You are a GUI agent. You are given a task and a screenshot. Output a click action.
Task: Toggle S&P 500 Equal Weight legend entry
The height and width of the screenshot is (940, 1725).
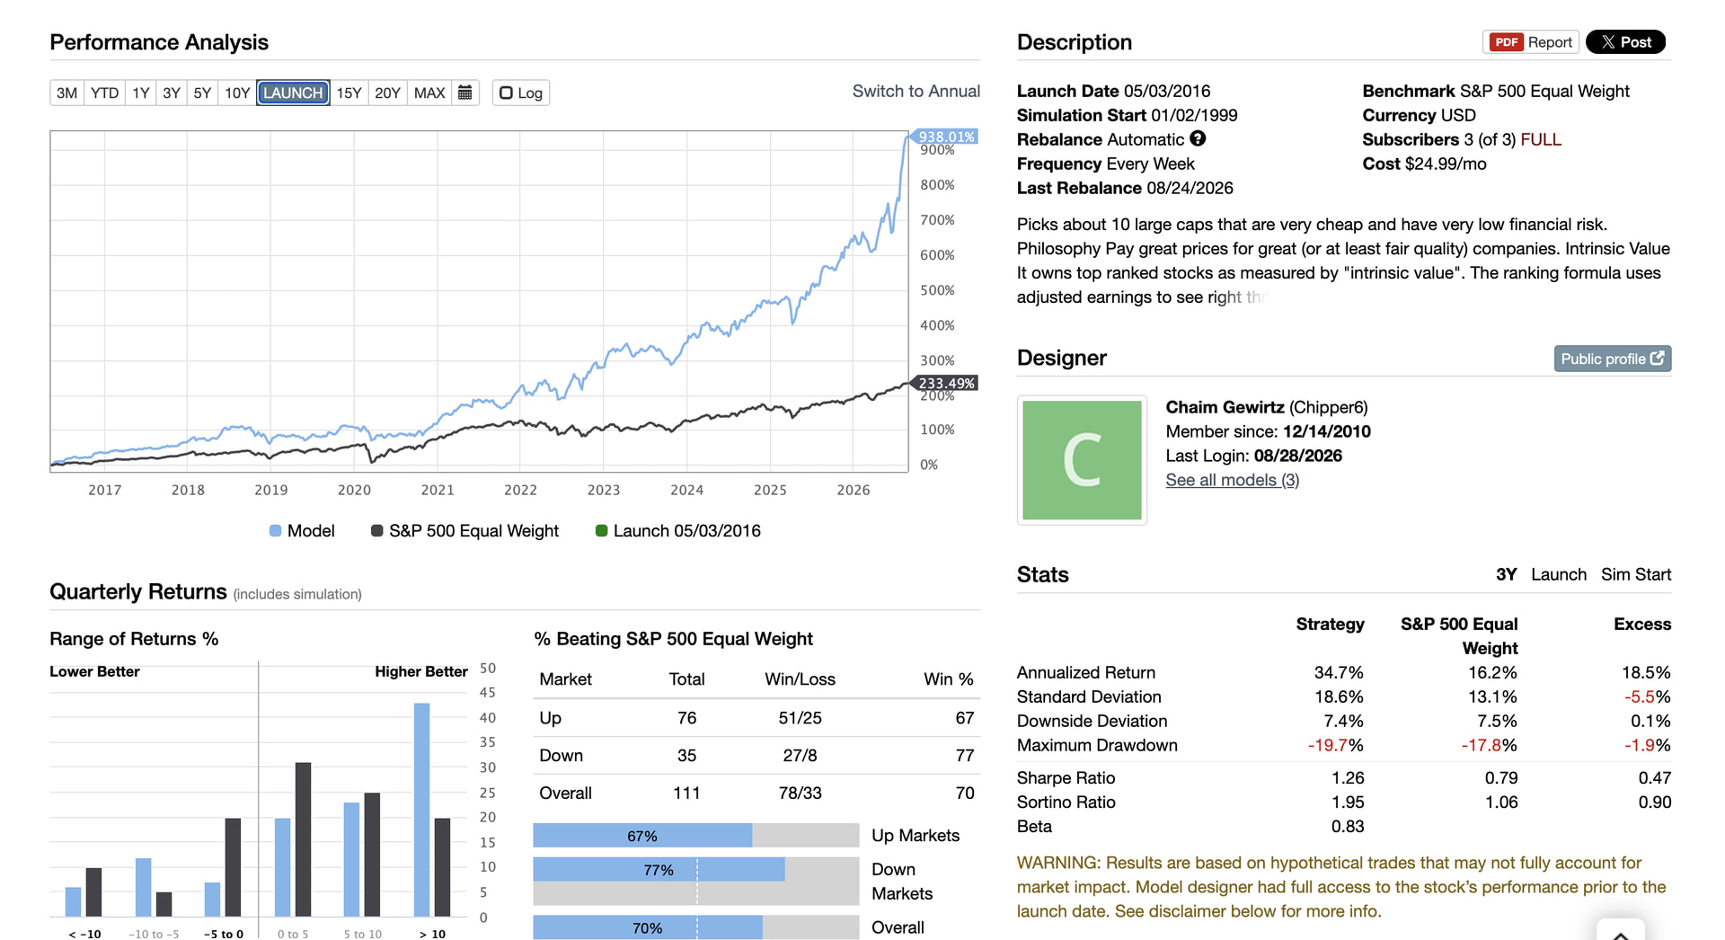(x=465, y=531)
